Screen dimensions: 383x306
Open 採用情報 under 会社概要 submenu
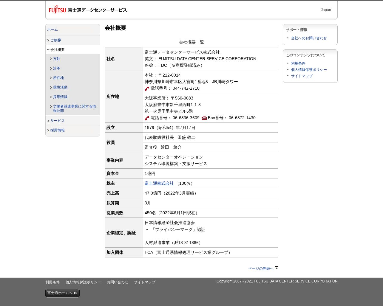[60, 97]
